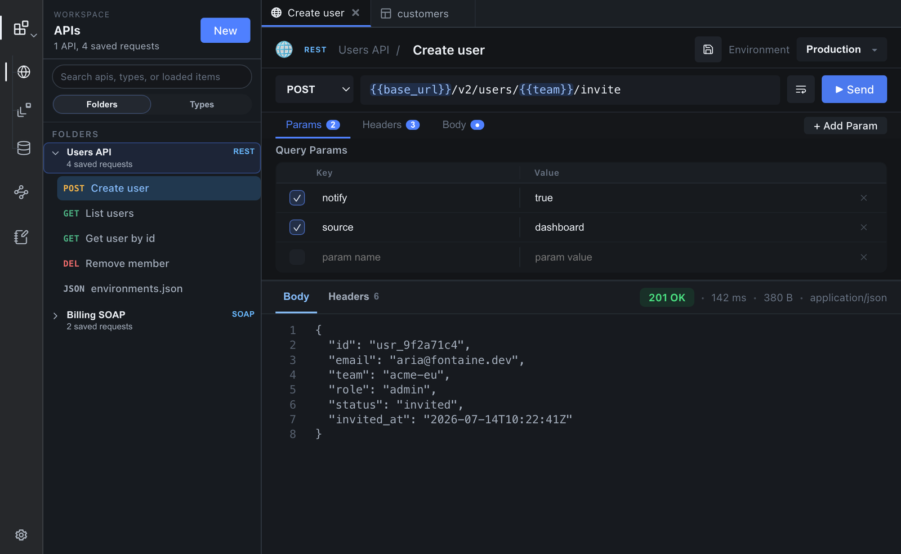Screen dimensions: 901x554
Task: Open the Production environment dropdown
Action: (841, 50)
